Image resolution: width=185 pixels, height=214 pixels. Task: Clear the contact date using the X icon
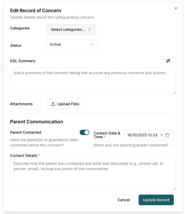click(x=162, y=135)
